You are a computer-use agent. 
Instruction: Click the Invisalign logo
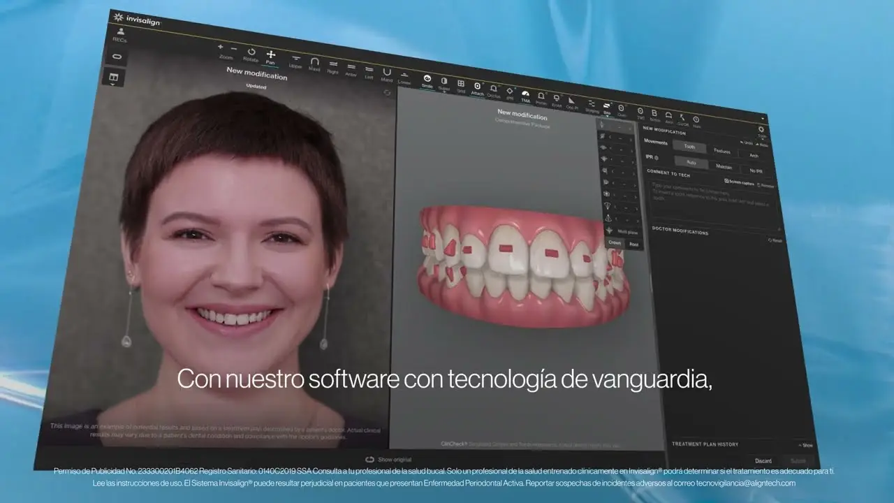(x=138, y=19)
